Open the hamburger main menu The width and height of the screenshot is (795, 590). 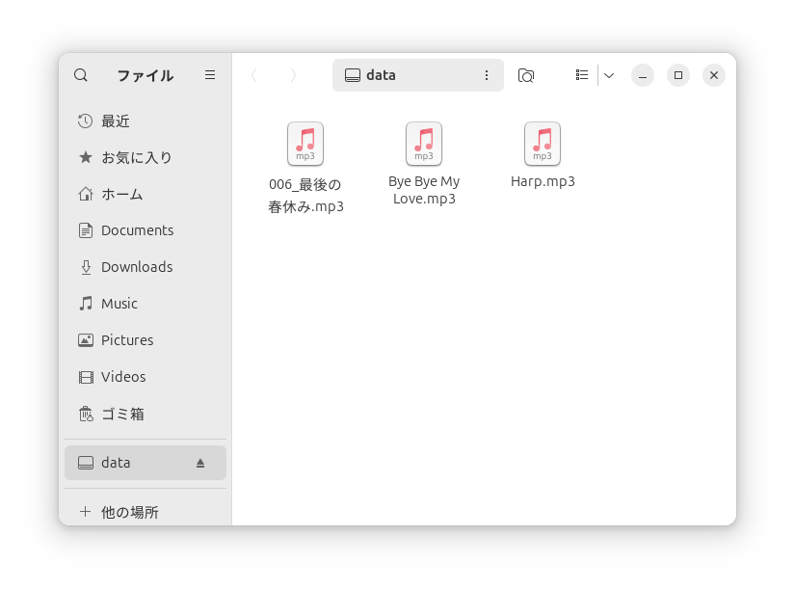point(210,75)
